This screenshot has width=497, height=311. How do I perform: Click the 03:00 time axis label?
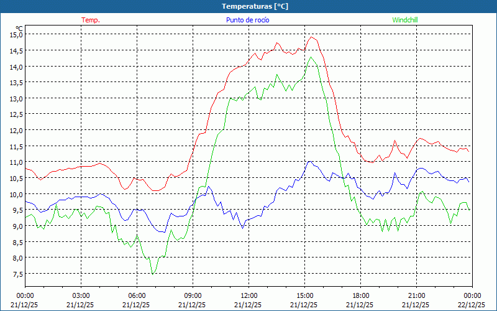81,295
